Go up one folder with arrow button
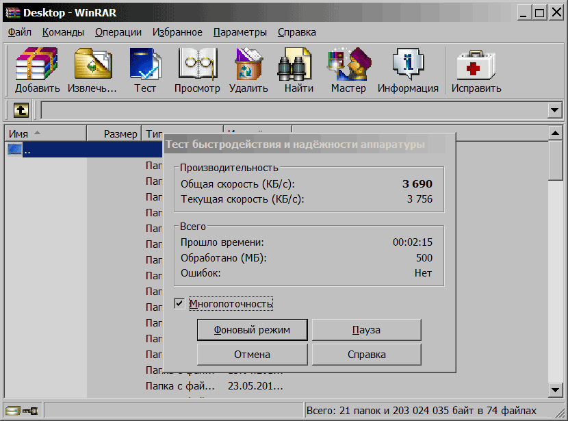Image resolution: width=568 pixels, height=421 pixels. (21, 110)
